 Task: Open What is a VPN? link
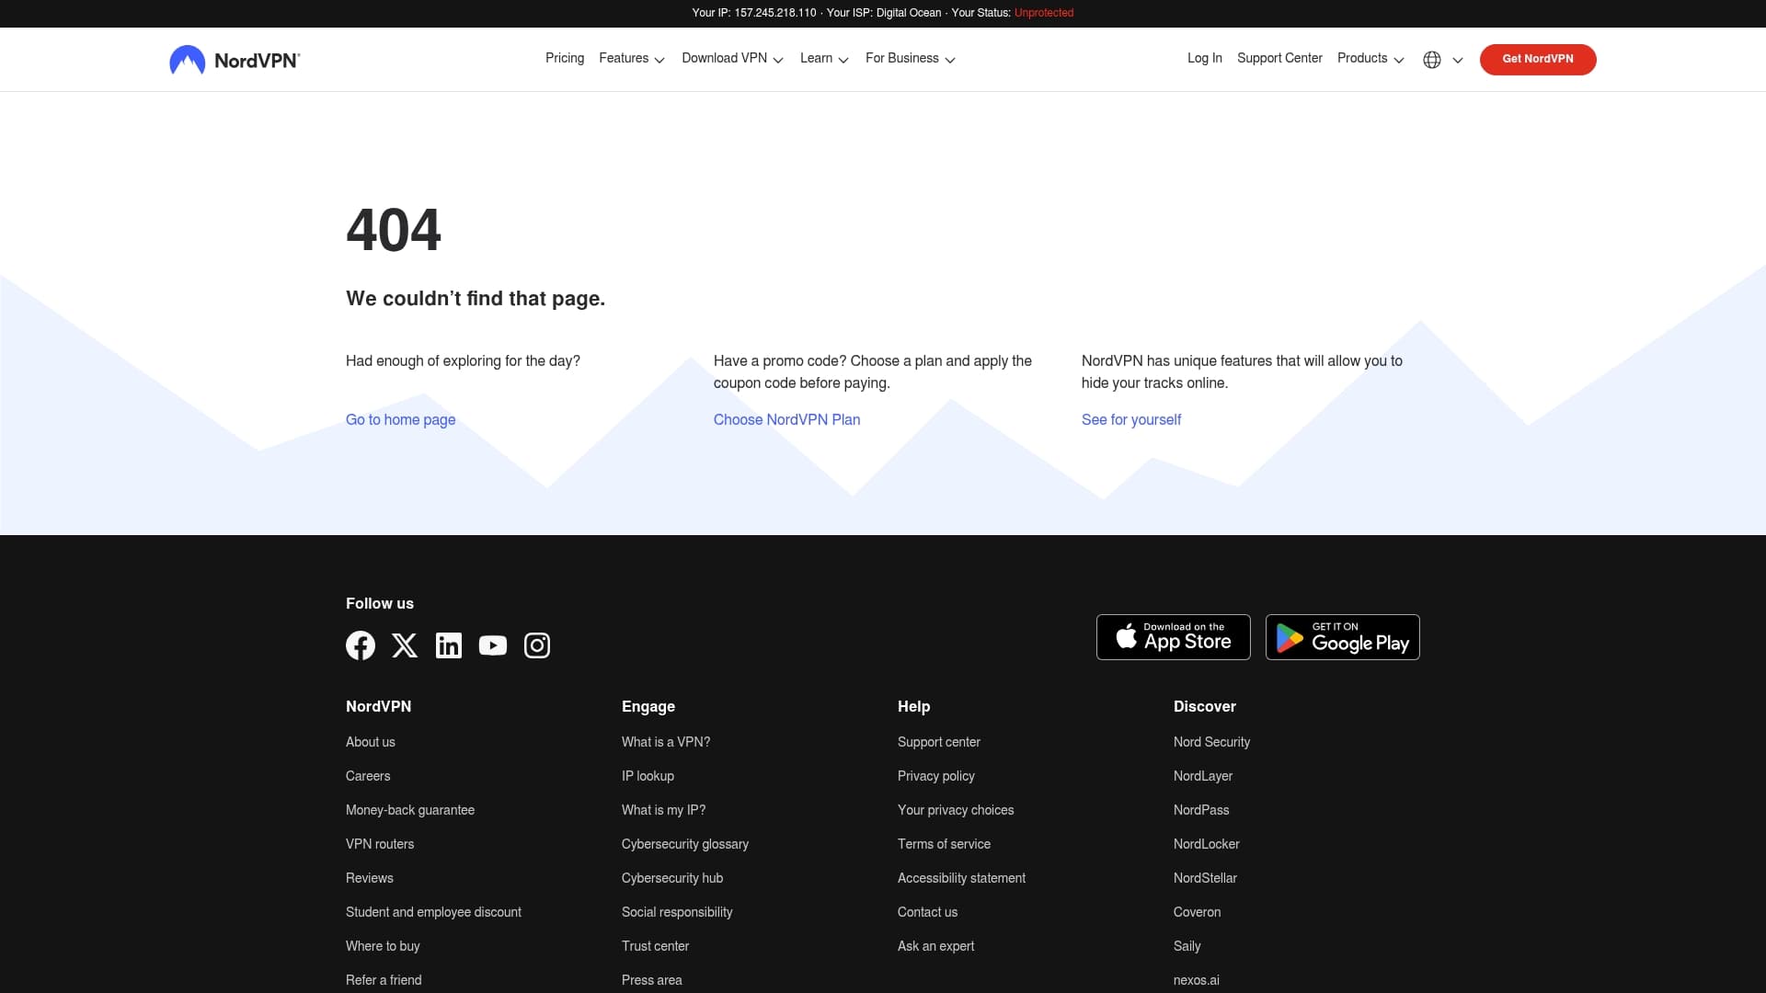666,742
